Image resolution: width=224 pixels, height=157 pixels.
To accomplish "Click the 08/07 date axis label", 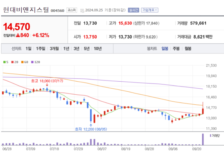I will (102, 149).
